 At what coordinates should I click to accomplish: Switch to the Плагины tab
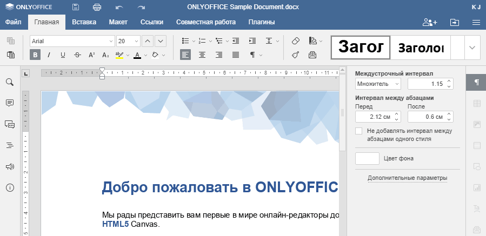(x=262, y=22)
